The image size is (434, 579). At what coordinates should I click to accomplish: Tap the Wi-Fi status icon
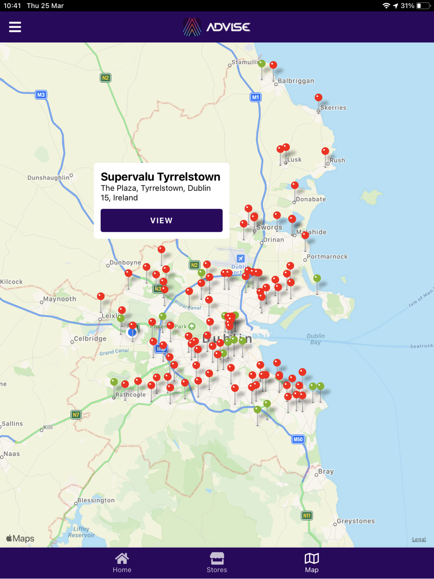[x=386, y=6]
